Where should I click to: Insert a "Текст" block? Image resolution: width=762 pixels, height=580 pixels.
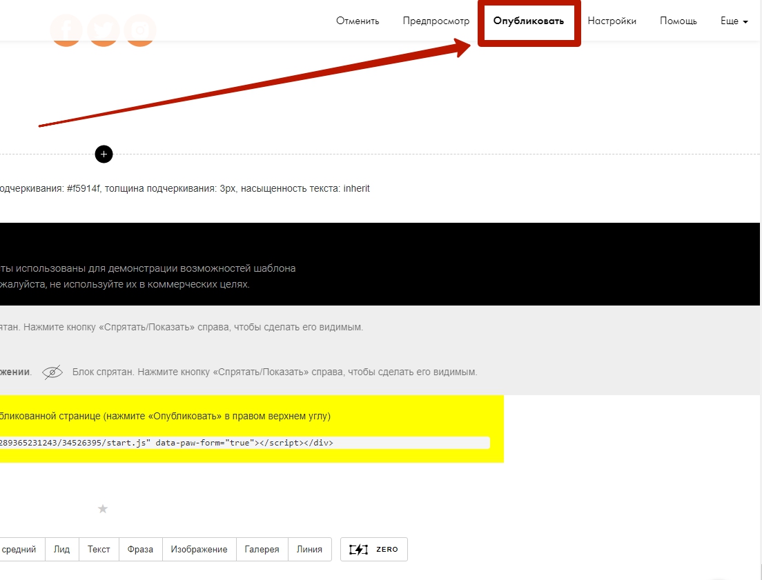(99, 550)
